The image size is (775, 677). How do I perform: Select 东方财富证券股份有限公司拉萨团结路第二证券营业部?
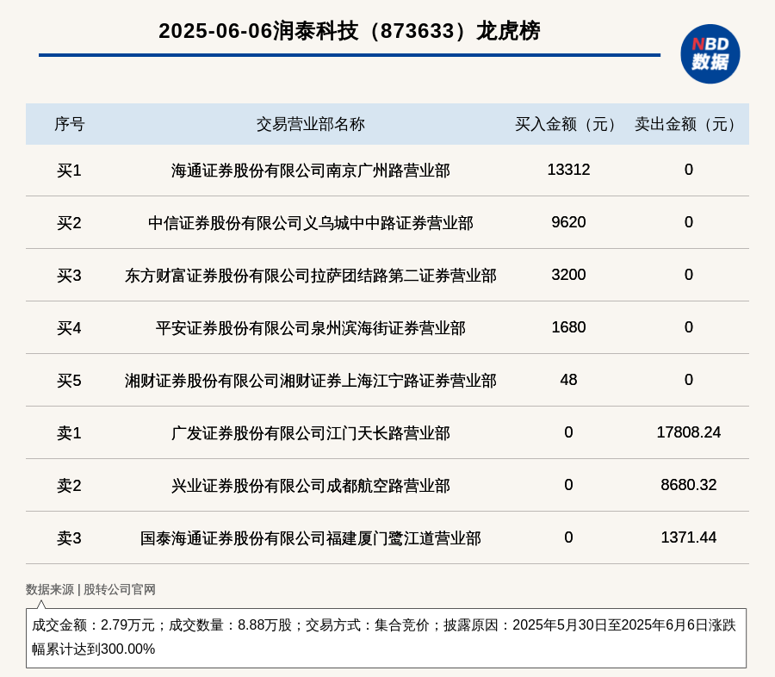coord(310,276)
